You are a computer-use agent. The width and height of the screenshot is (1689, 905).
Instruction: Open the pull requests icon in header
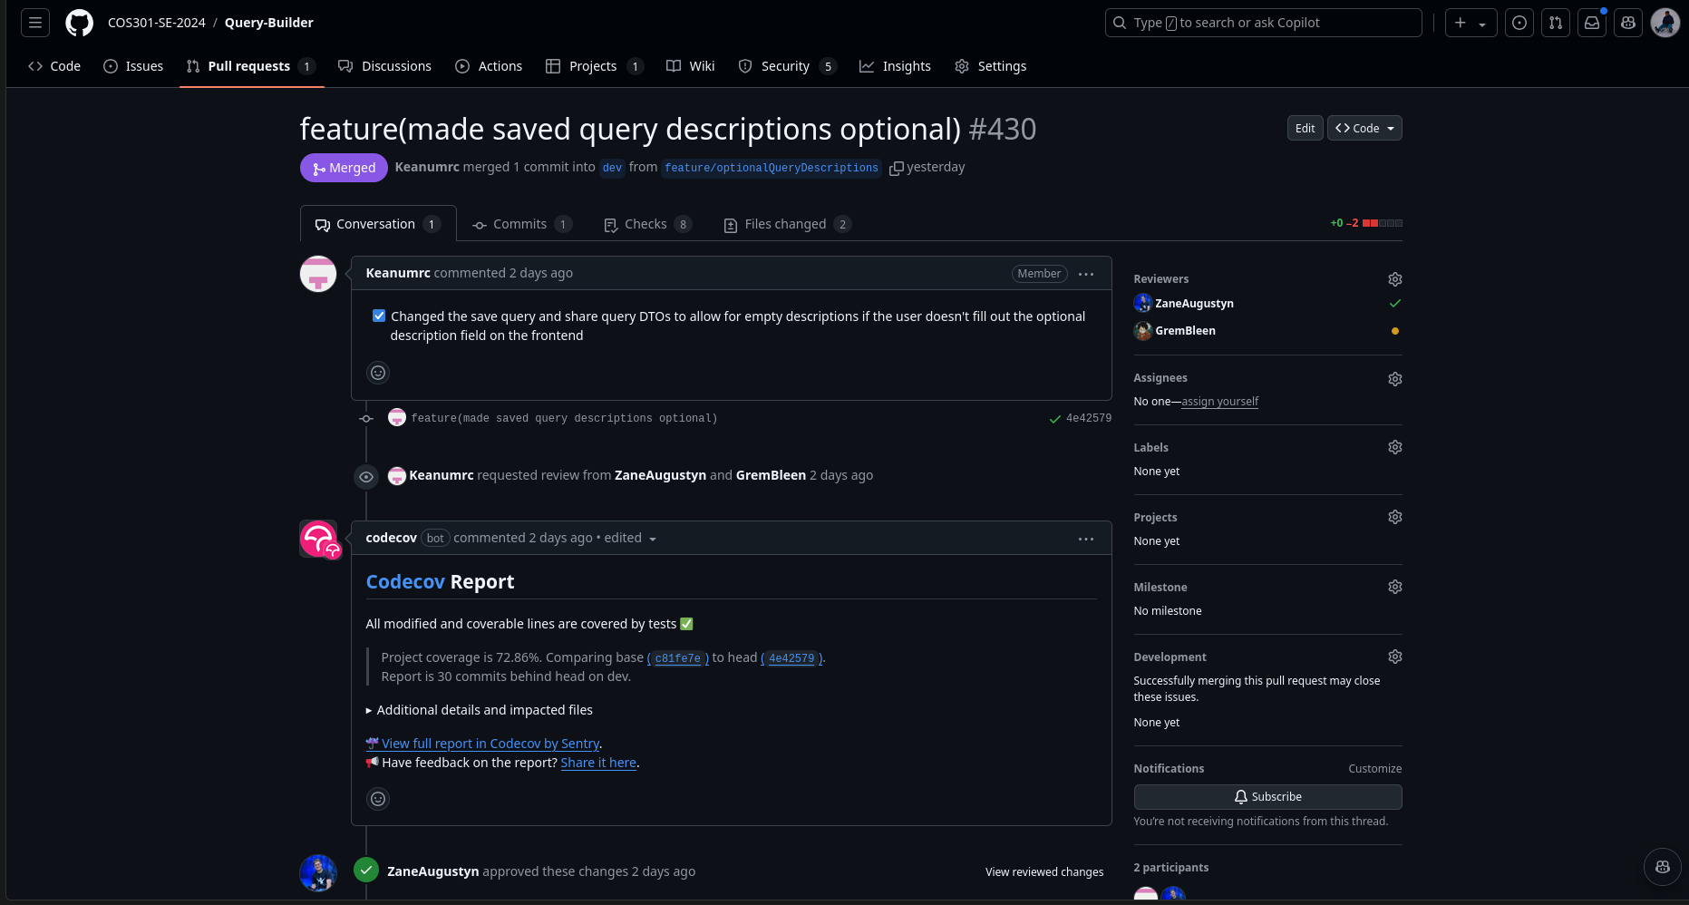(1556, 23)
